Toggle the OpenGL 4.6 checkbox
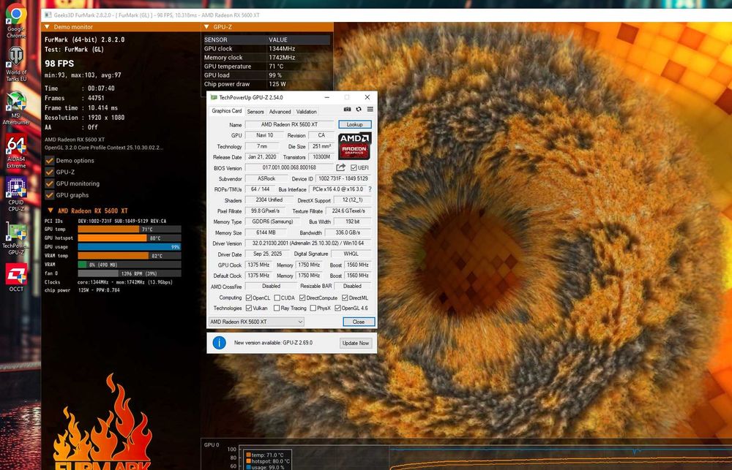This screenshot has height=470, width=732. point(337,308)
